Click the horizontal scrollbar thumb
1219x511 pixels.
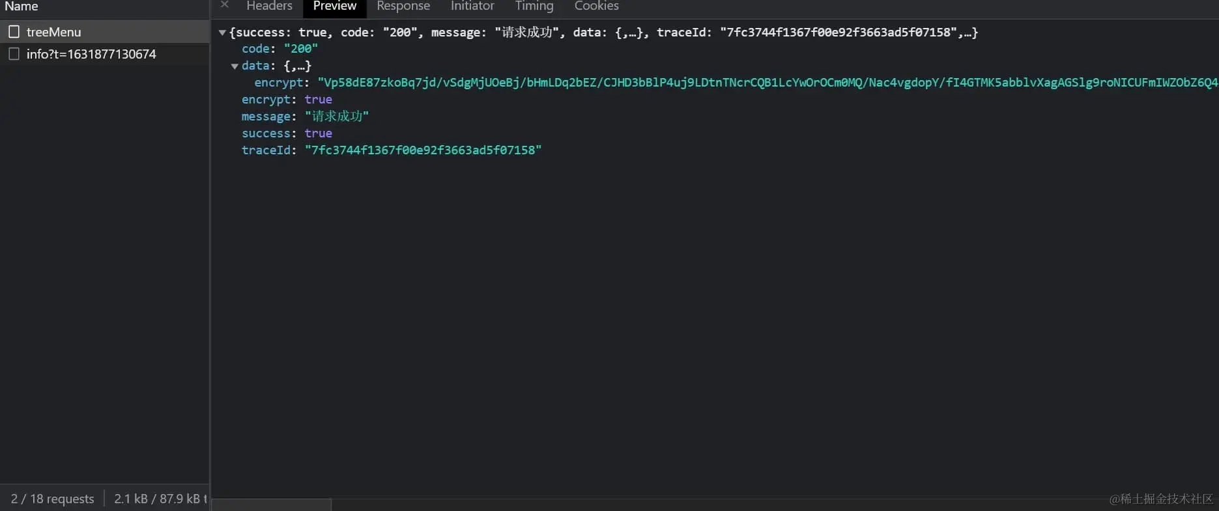click(272, 504)
